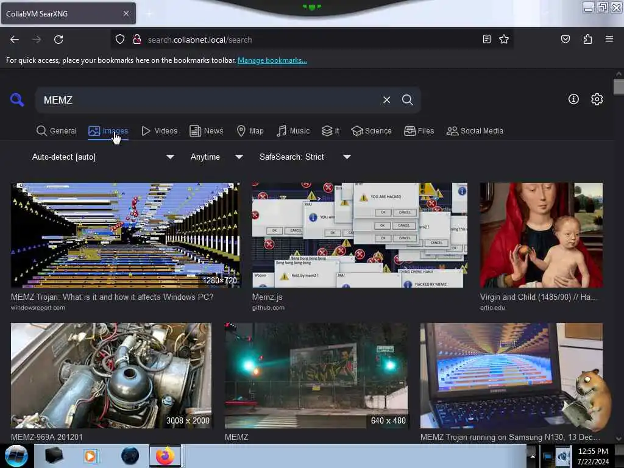Clear the MEMZ search query

386,100
